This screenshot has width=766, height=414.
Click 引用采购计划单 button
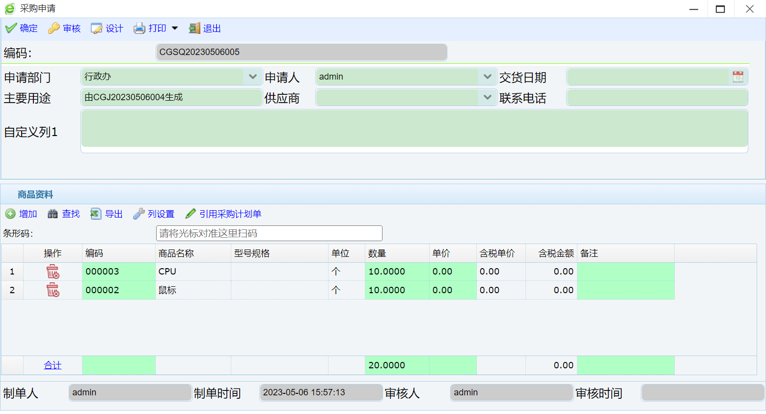coord(223,214)
